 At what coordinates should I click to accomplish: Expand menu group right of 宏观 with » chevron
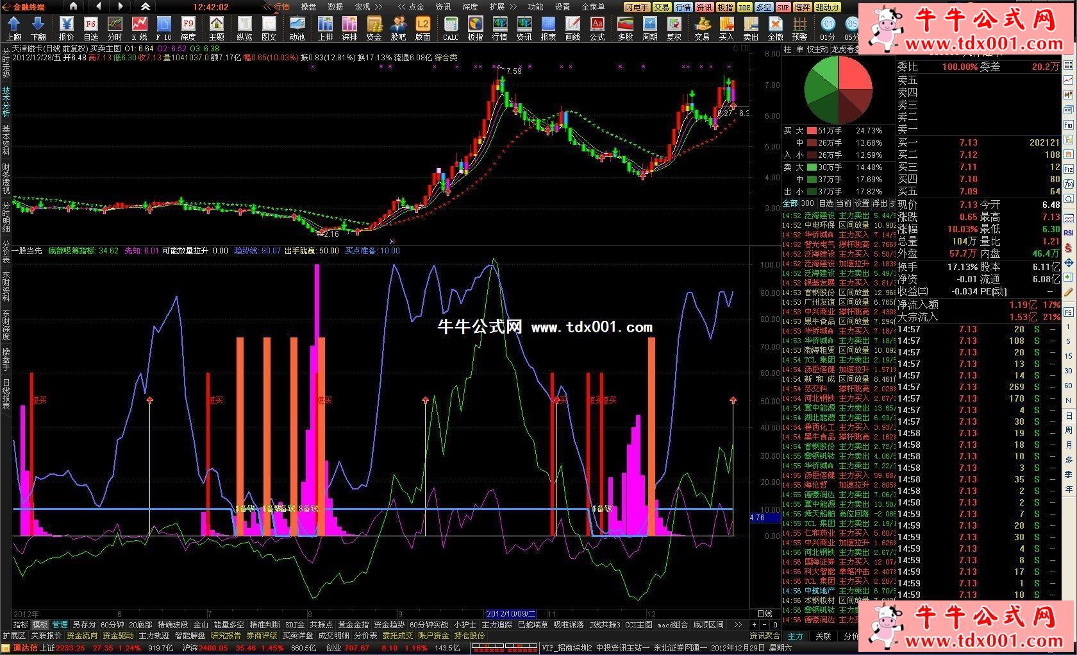[x=380, y=7]
